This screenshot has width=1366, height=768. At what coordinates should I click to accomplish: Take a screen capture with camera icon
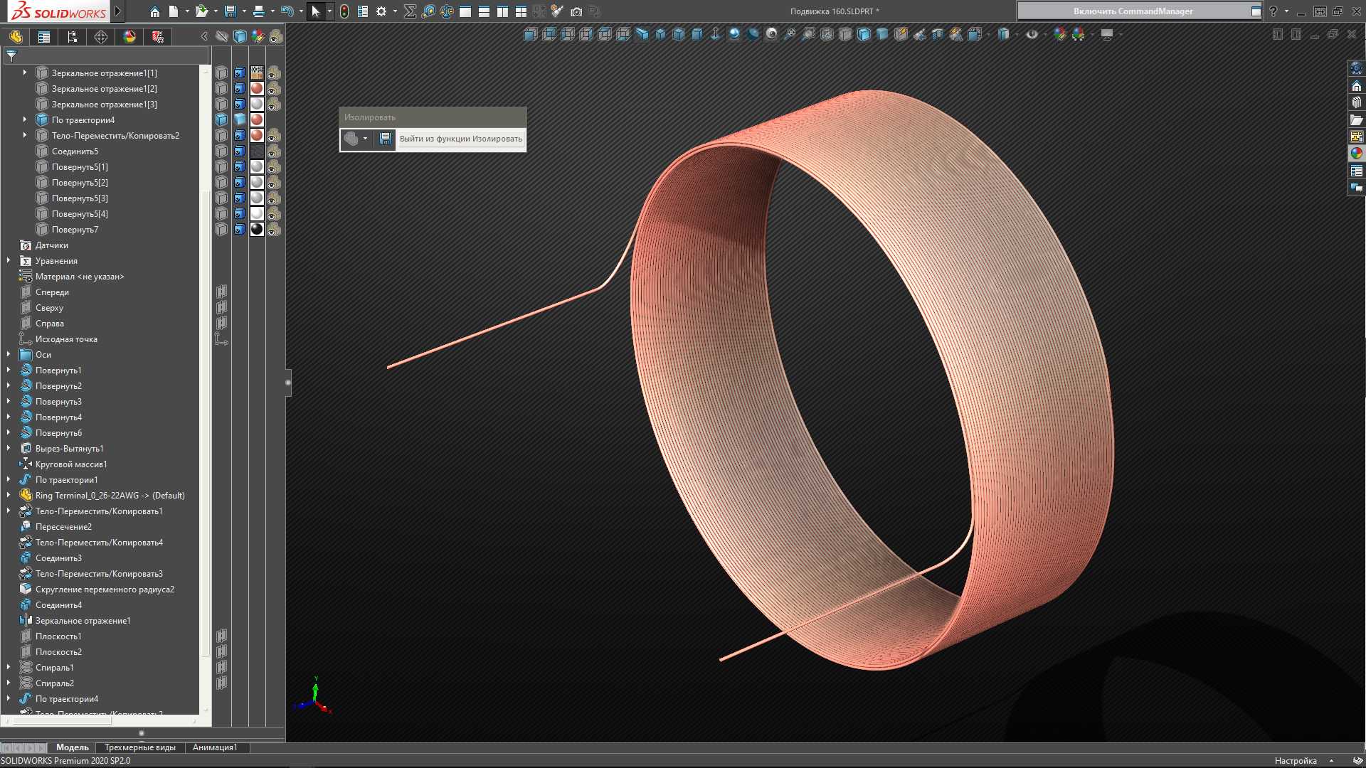[576, 11]
